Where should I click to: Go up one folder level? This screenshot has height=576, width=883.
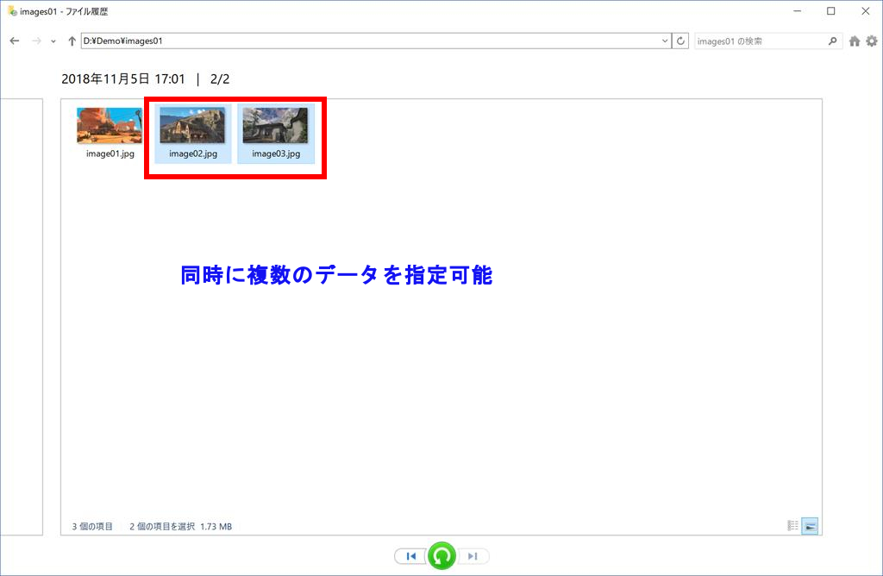[x=72, y=41]
